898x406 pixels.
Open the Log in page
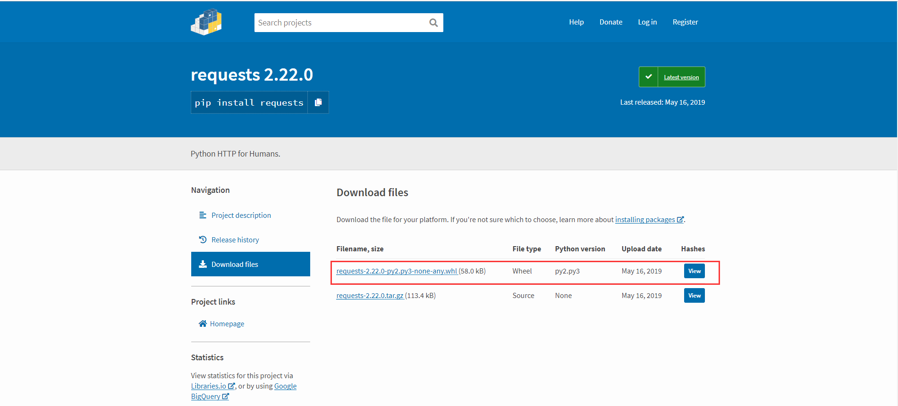tap(647, 22)
